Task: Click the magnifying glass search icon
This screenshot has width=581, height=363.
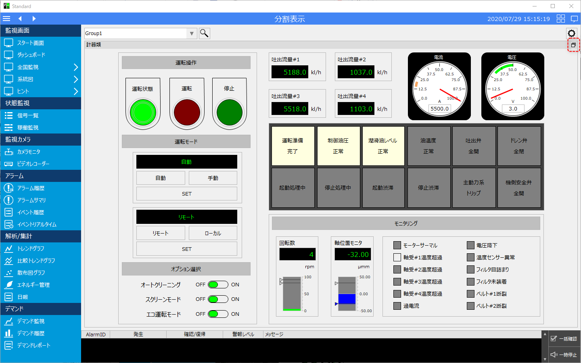Action: [x=204, y=33]
